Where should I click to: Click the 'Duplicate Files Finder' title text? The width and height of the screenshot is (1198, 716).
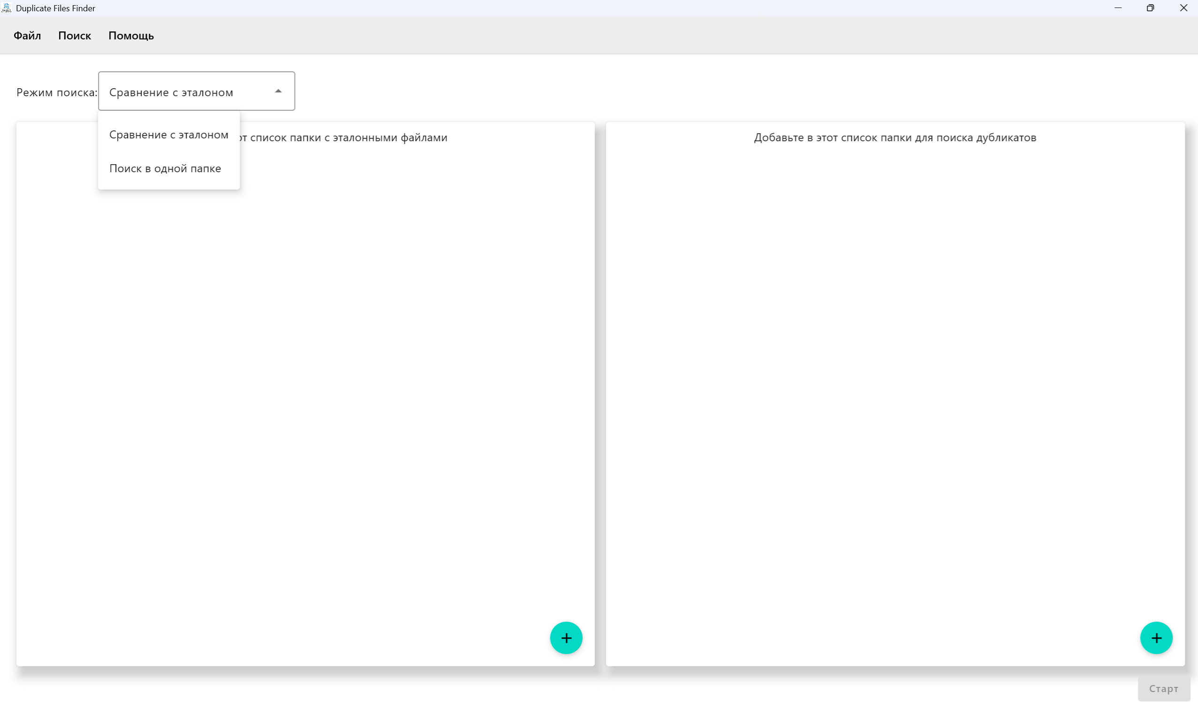click(55, 8)
